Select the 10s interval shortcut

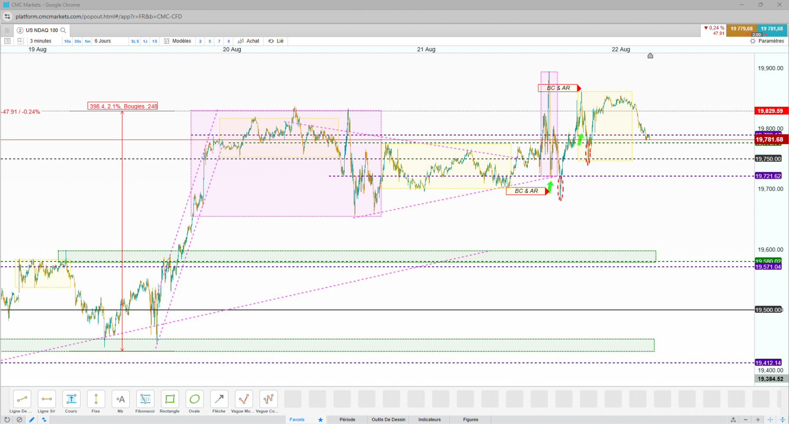tap(68, 41)
